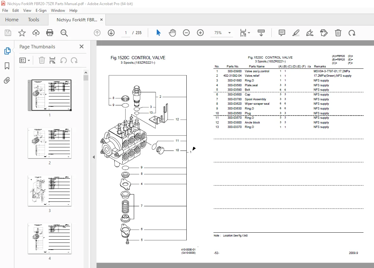Activate the hand pan tool
This screenshot has height=268, width=374.
tap(172, 33)
